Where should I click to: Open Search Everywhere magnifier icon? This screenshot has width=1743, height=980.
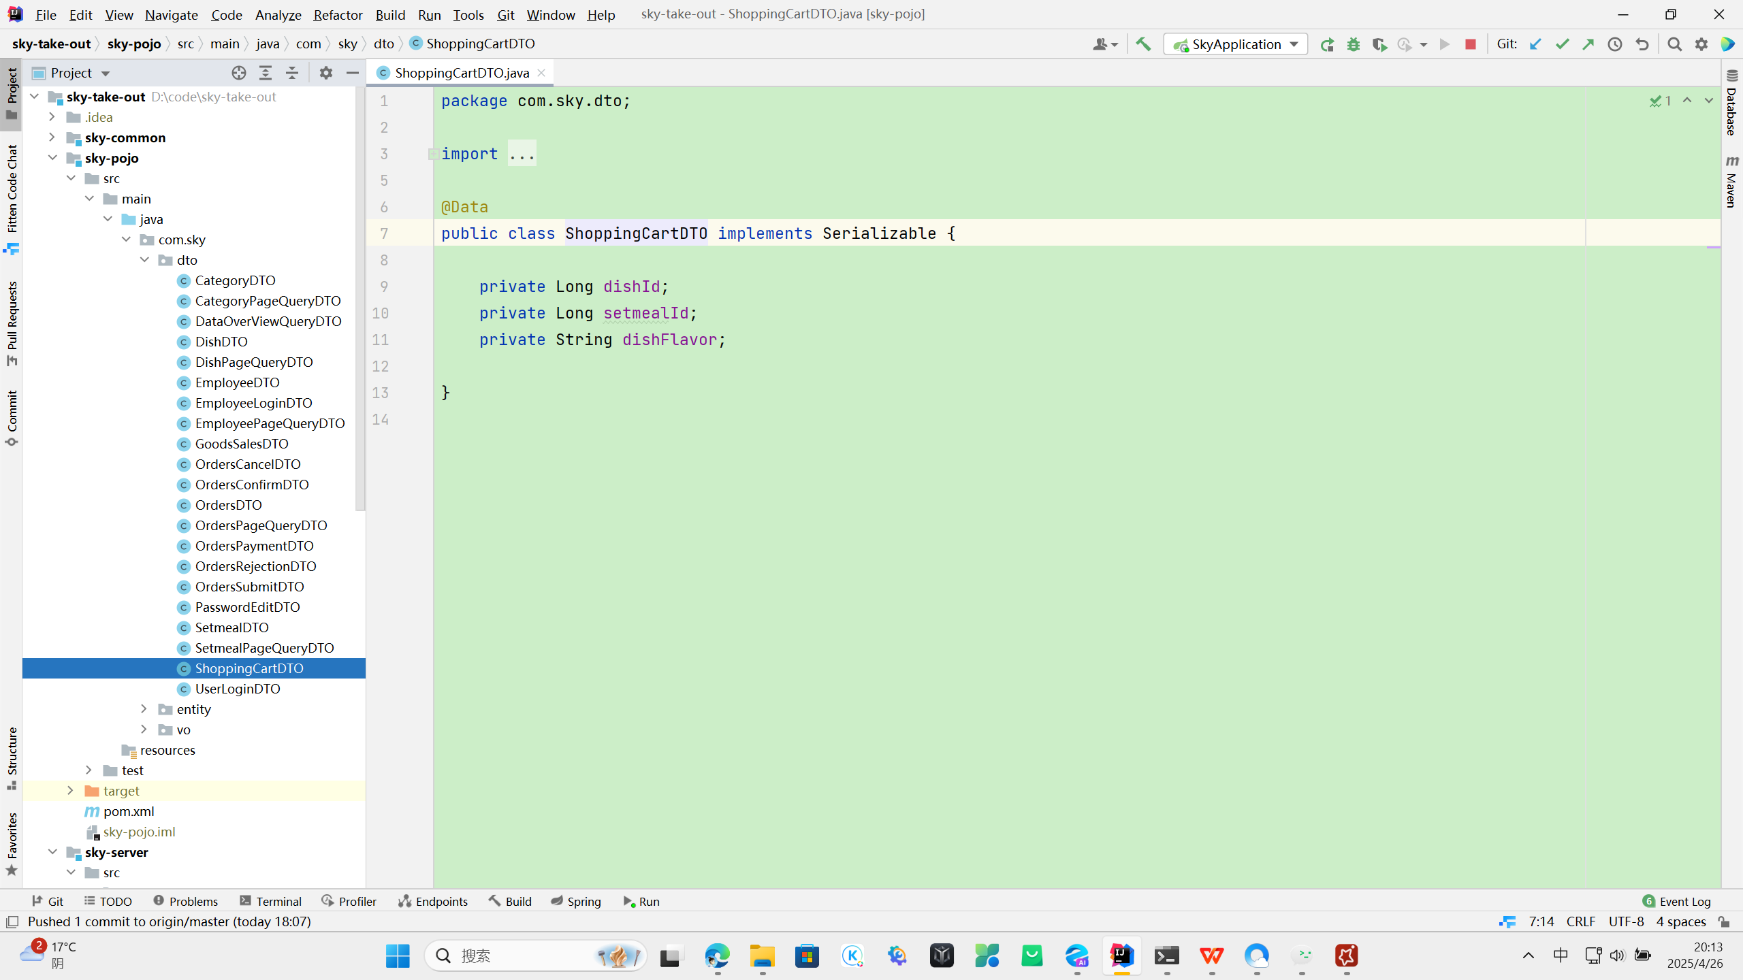click(1674, 44)
